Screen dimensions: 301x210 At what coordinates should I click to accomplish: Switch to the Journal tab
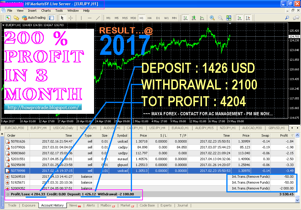click(183, 205)
